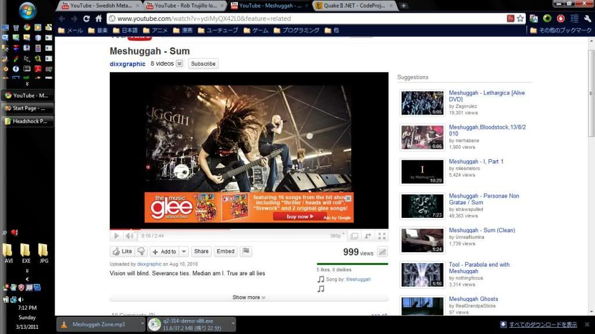Open Meshuggah Zone.mp3 download options arrow
This screenshot has width=595, height=334.
click(x=142, y=324)
